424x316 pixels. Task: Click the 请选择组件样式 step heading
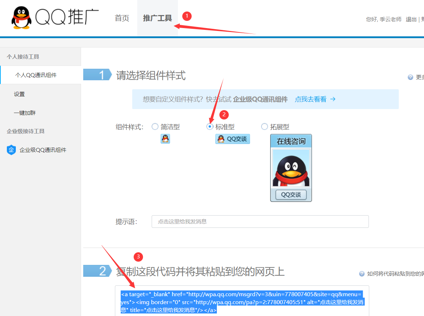pyautogui.click(x=151, y=75)
